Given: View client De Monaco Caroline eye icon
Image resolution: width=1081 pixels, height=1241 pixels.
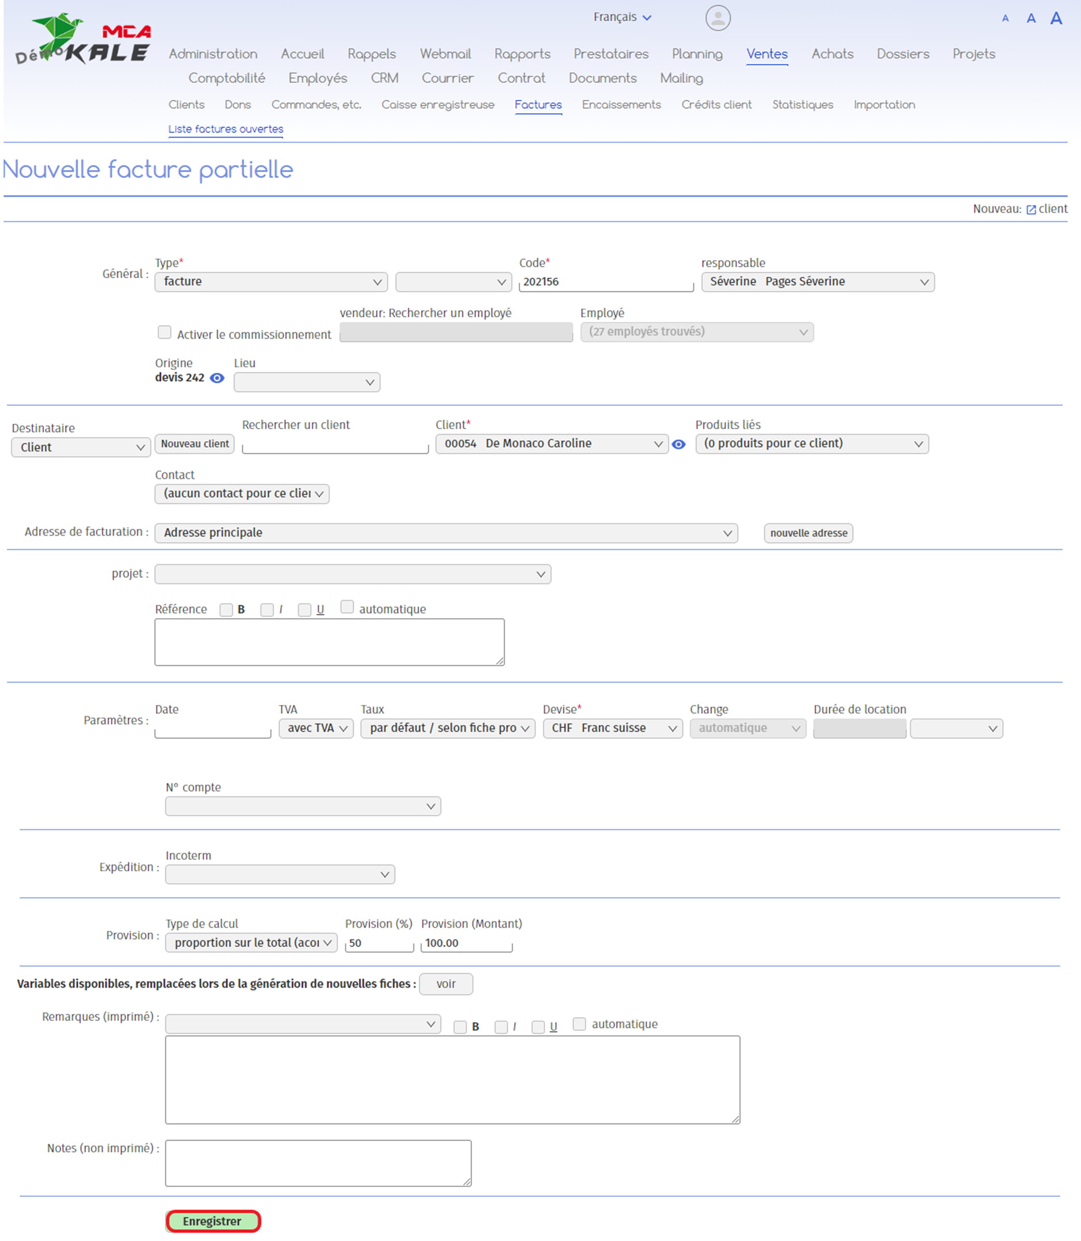Looking at the screenshot, I should [678, 445].
